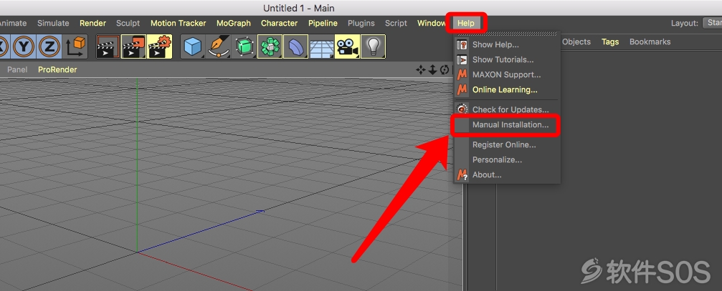
Task: Open Object Manager Objects menu
Action: tap(576, 41)
